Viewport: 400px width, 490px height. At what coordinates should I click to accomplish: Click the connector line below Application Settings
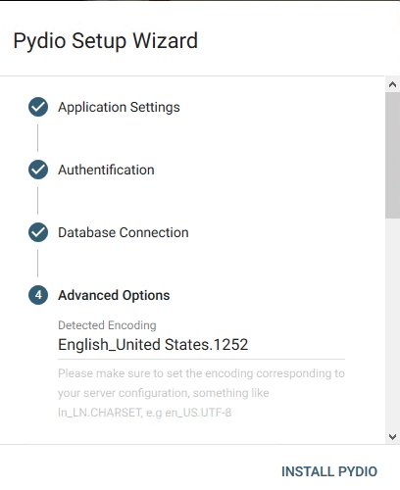coord(37,138)
